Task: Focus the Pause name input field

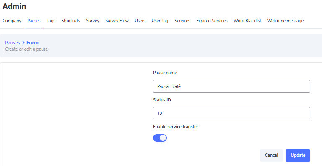Action: click(x=231, y=86)
